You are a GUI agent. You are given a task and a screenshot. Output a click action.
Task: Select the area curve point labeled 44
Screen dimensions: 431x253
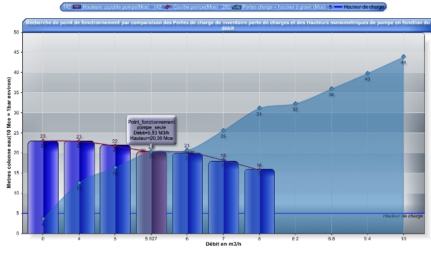click(x=403, y=57)
